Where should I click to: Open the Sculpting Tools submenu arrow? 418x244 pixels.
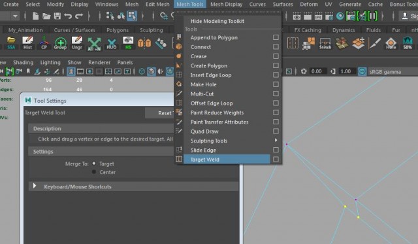[x=276, y=140]
